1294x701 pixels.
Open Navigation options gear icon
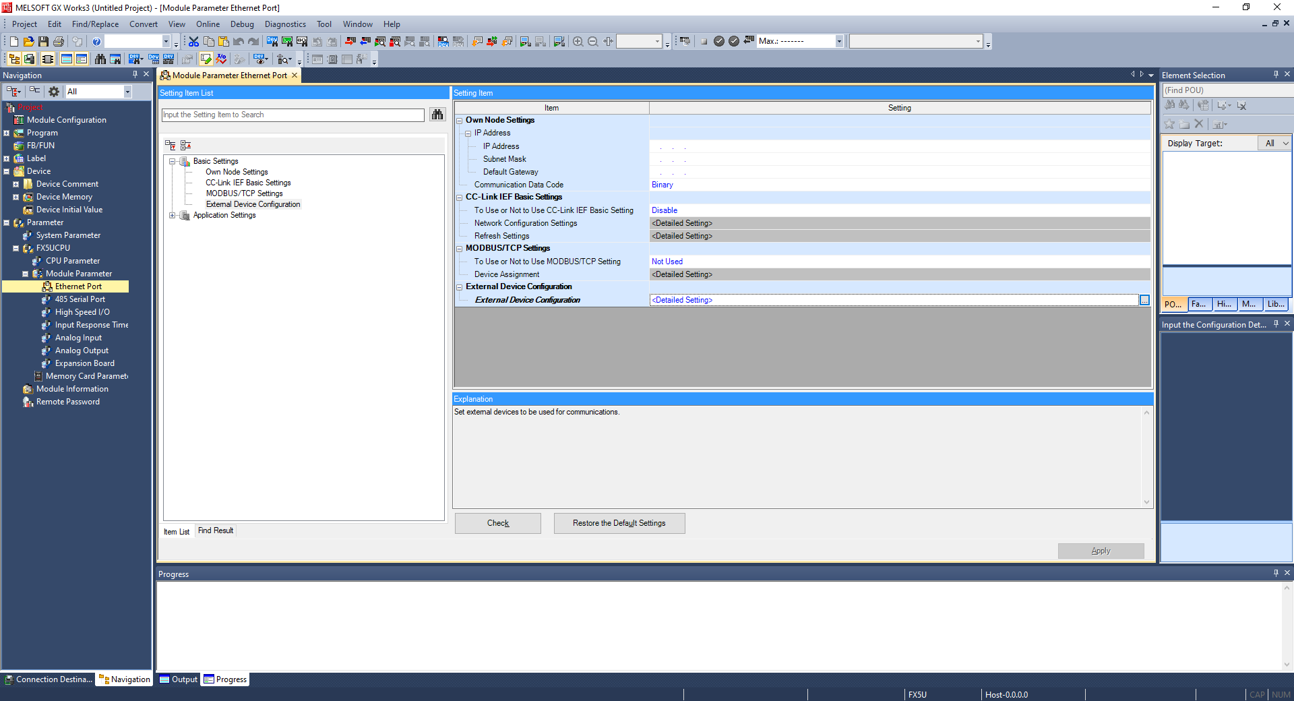54,92
